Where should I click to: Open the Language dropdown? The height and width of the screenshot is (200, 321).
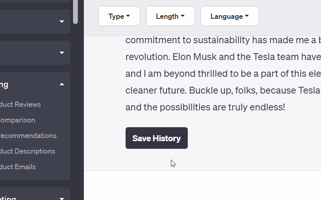click(230, 16)
